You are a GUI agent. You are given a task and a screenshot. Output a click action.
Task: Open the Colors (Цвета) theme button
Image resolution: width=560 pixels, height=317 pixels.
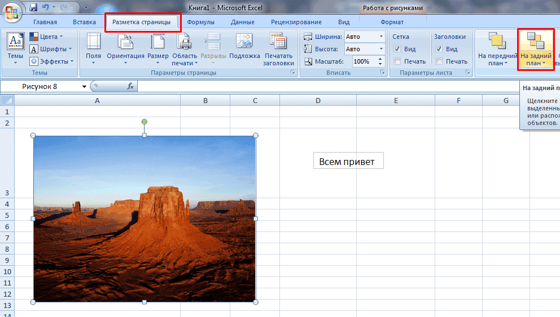click(46, 37)
